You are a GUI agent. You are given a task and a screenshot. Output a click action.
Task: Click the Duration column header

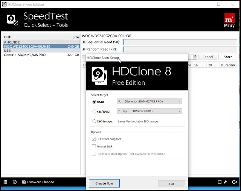tap(228, 65)
